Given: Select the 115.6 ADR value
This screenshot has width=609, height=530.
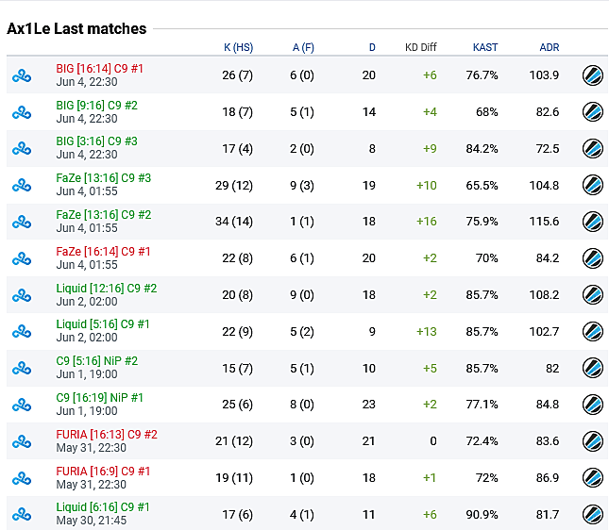Looking at the screenshot, I should point(544,222).
